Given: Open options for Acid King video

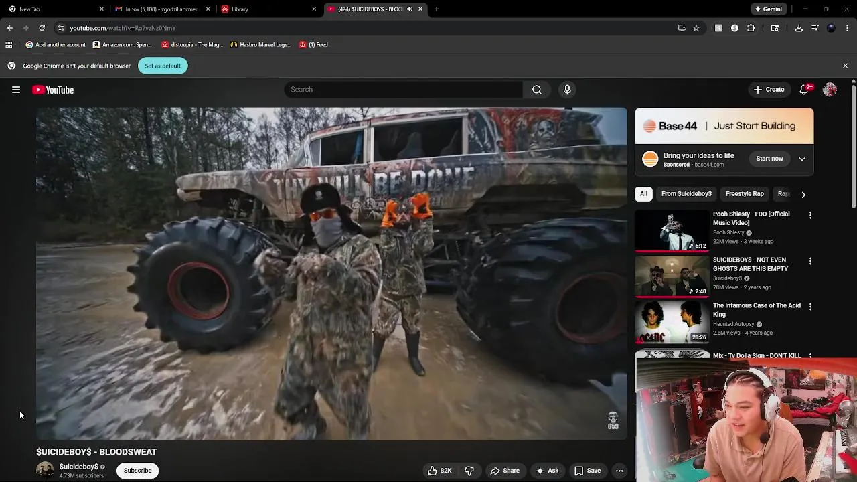Looking at the screenshot, I should click(x=810, y=307).
